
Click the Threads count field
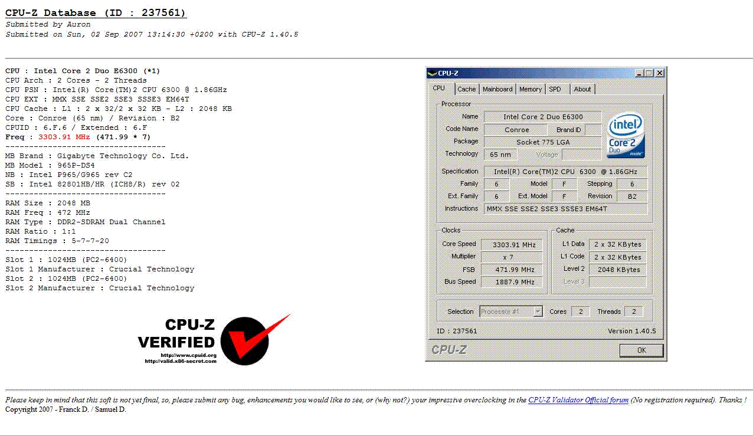pyautogui.click(x=634, y=312)
